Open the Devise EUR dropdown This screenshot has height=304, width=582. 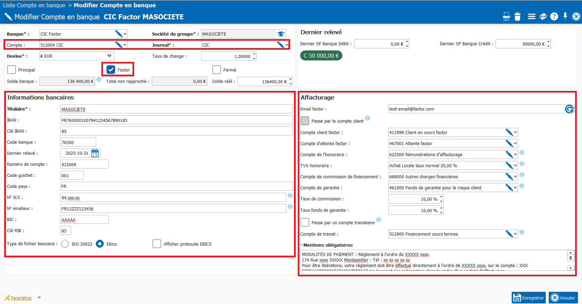[109, 56]
